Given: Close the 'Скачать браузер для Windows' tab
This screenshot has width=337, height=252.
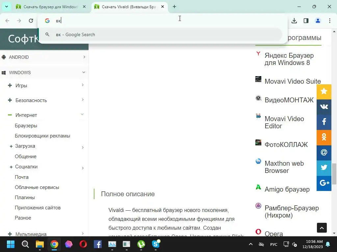Looking at the screenshot, I should 84,7.
